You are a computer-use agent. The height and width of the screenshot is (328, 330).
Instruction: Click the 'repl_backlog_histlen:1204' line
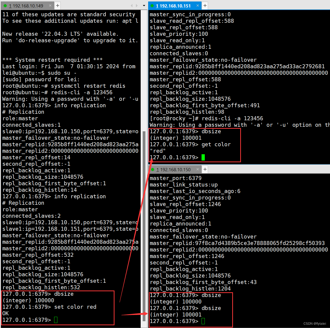coord(190,288)
